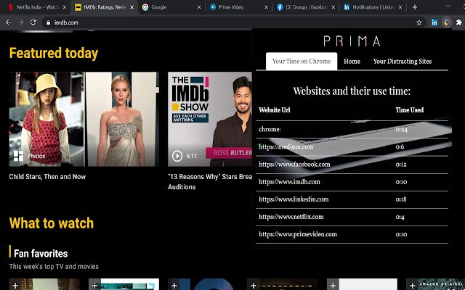Close the LinkedIn Notifications tab

[400, 7]
